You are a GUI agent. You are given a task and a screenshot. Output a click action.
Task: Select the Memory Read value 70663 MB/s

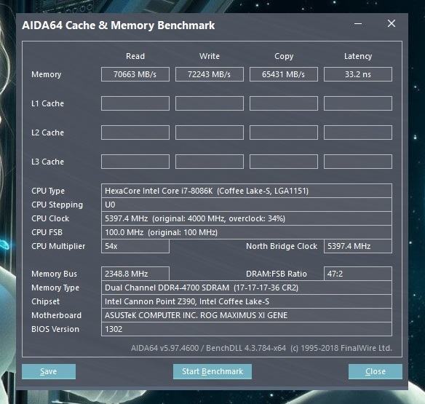click(135, 74)
